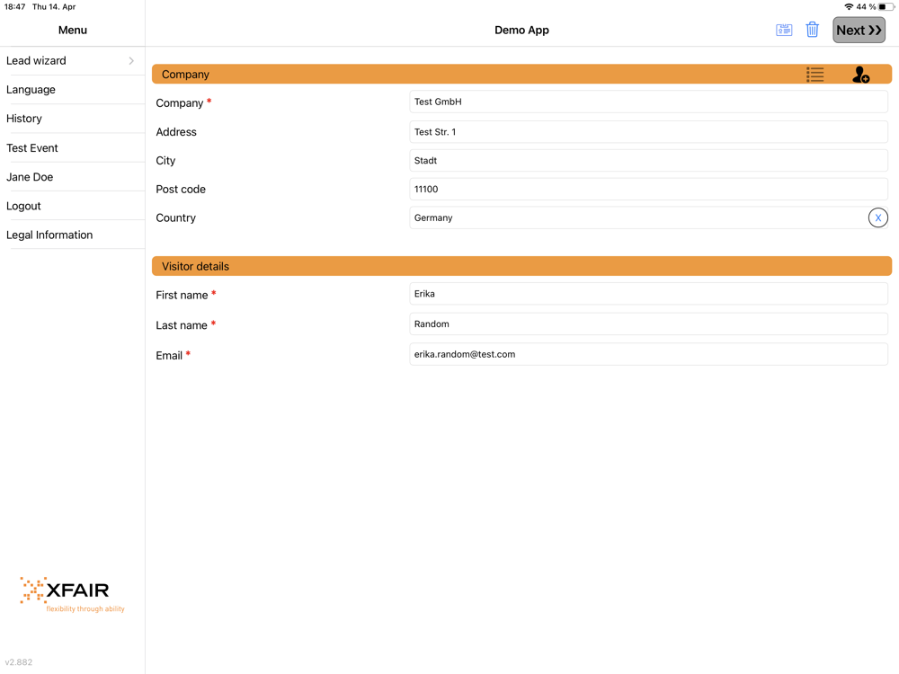899x674 pixels.
Task: Open the company list icon
Action: (x=814, y=75)
